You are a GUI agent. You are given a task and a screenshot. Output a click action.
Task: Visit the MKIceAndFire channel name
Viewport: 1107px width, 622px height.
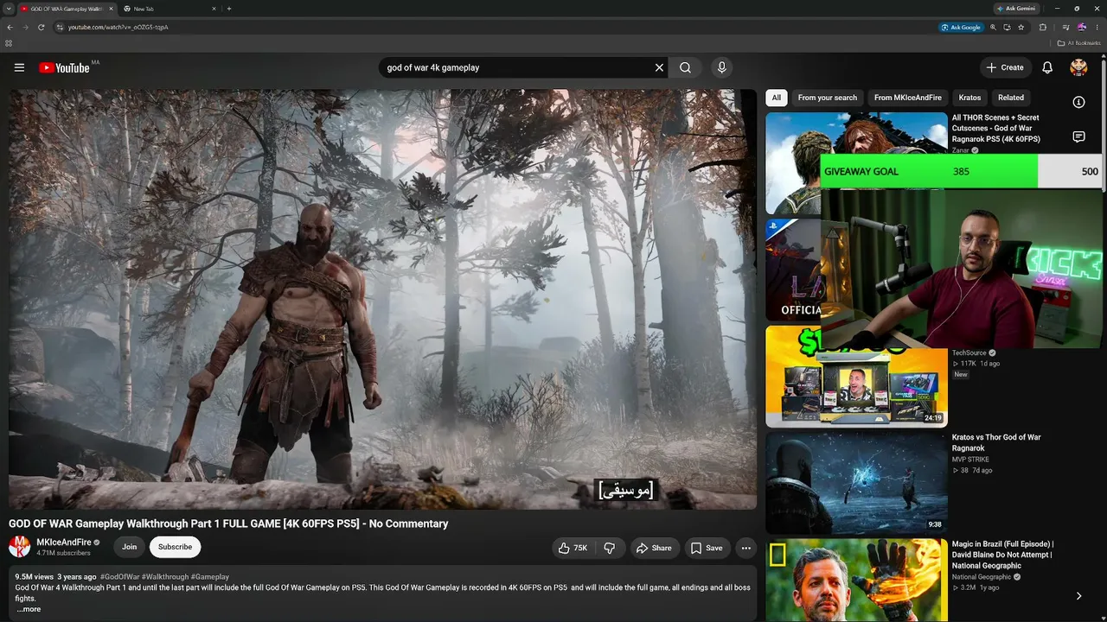64,543
